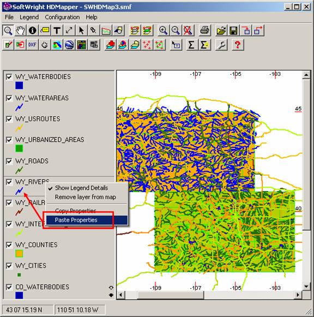Open the terrain profile tool
314x317 pixels.
(106, 31)
